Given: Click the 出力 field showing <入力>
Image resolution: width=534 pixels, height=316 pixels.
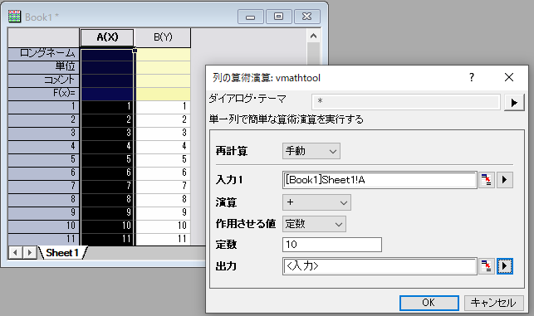Looking at the screenshot, I should [x=380, y=266].
